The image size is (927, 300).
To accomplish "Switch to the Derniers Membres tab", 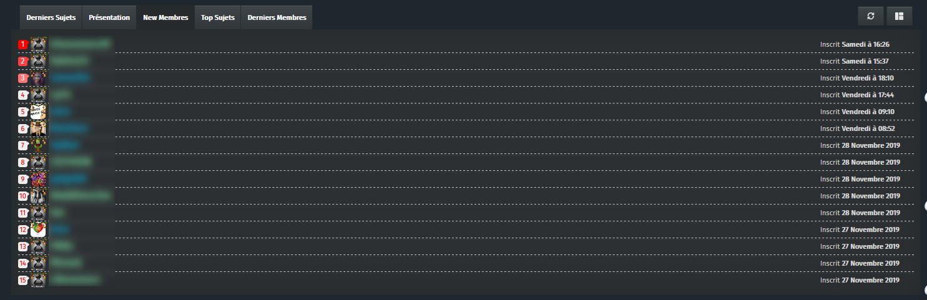I will (277, 17).
